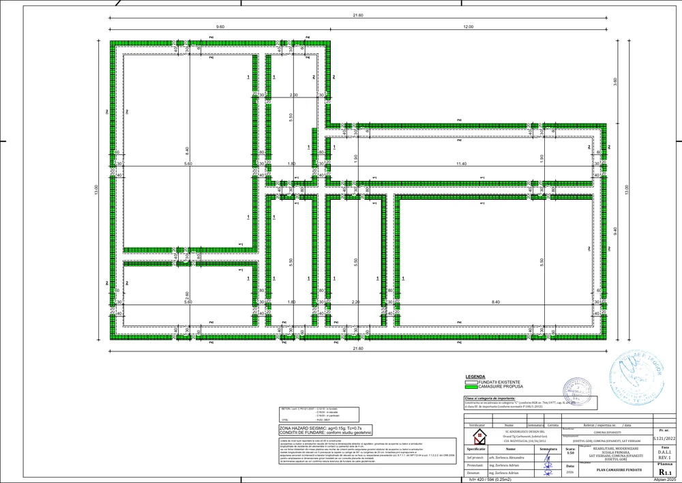682x483 pixels.
Task: Select the 11.40 room dimension
Action: click(x=462, y=164)
